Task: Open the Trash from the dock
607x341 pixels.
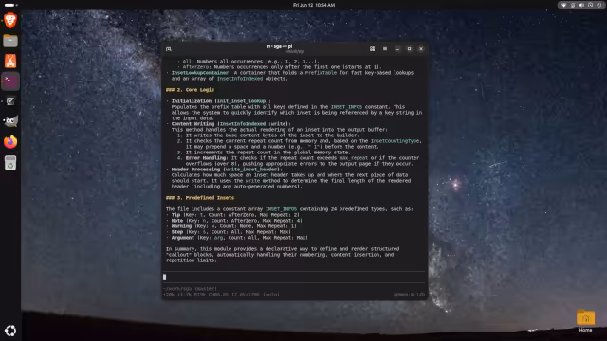Action: (x=10, y=163)
